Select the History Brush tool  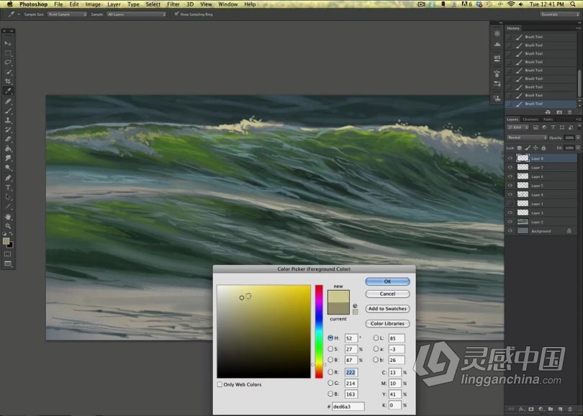click(8, 130)
